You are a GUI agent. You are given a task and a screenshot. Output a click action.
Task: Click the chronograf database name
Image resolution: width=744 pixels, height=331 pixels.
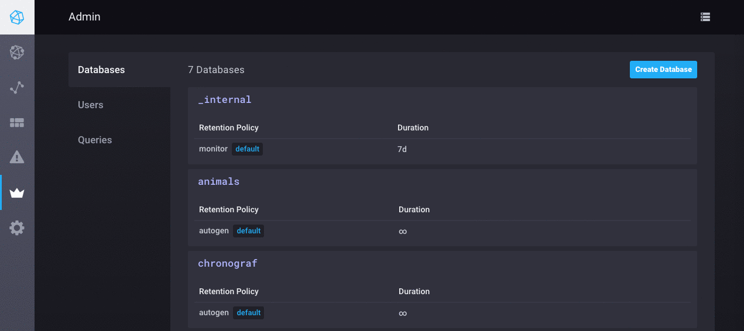click(x=228, y=263)
